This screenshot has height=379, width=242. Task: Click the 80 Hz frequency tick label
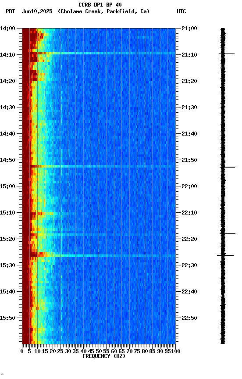point(145,351)
